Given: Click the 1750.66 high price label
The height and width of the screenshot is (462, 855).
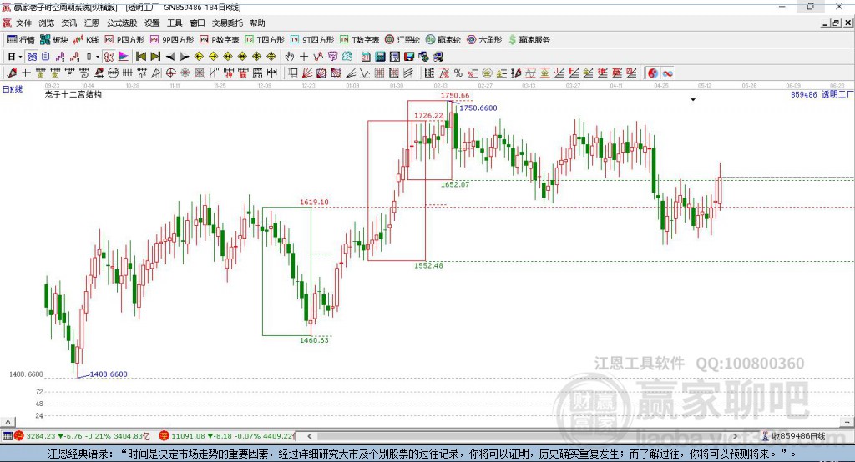Looking at the screenshot, I should coord(455,95).
